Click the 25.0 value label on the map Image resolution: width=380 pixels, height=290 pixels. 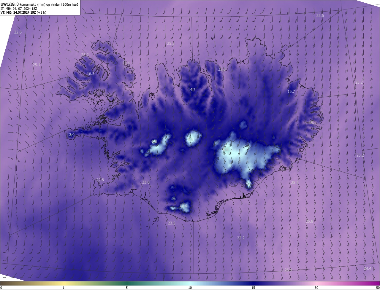pos(222,69)
